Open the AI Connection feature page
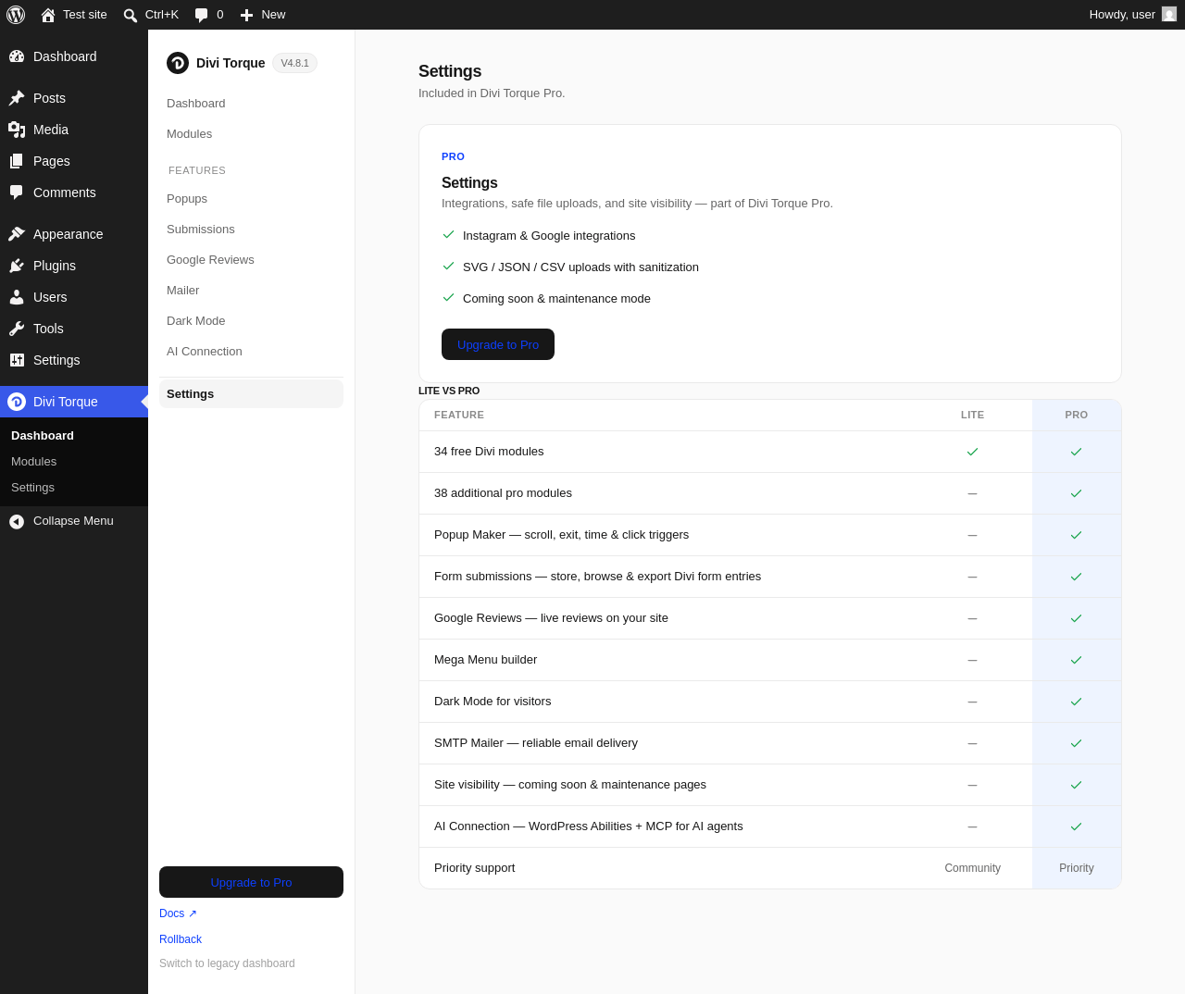This screenshot has height=994, width=1185. [205, 352]
